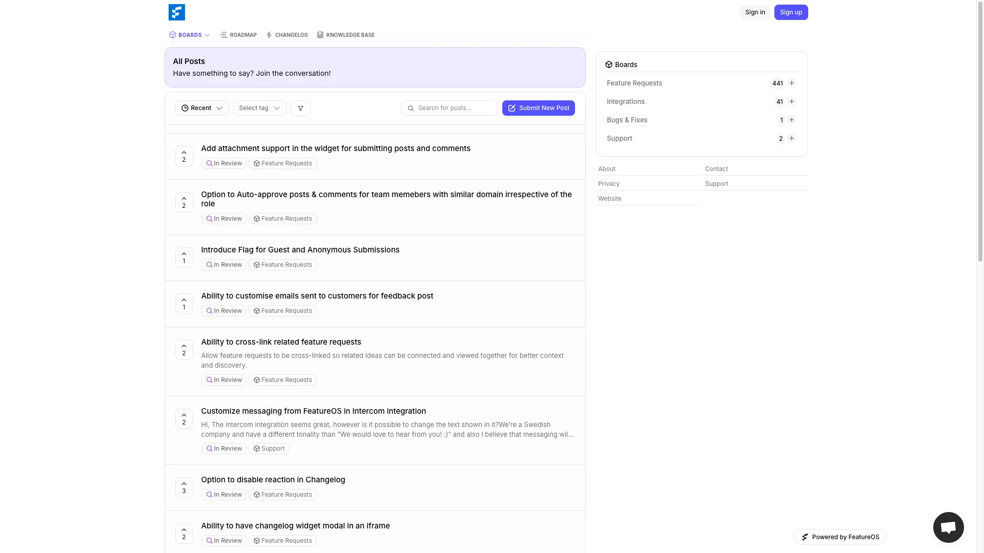Image resolution: width=984 pixels, height=553 pixels.
Task: Click the search magnifier in the posts search bar
Action: tap(411, 108)
